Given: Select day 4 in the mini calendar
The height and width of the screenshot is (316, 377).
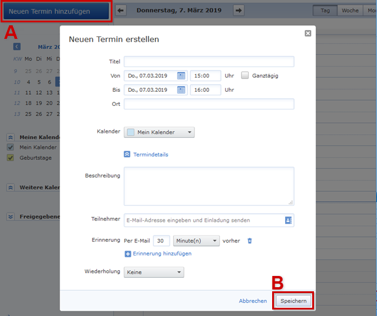Looking at the screenshot, I should [x=28, y=82].
